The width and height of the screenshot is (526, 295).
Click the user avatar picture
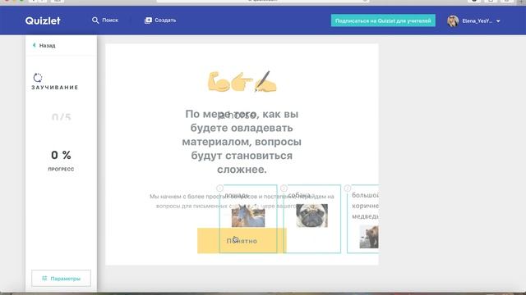(453, 20)
